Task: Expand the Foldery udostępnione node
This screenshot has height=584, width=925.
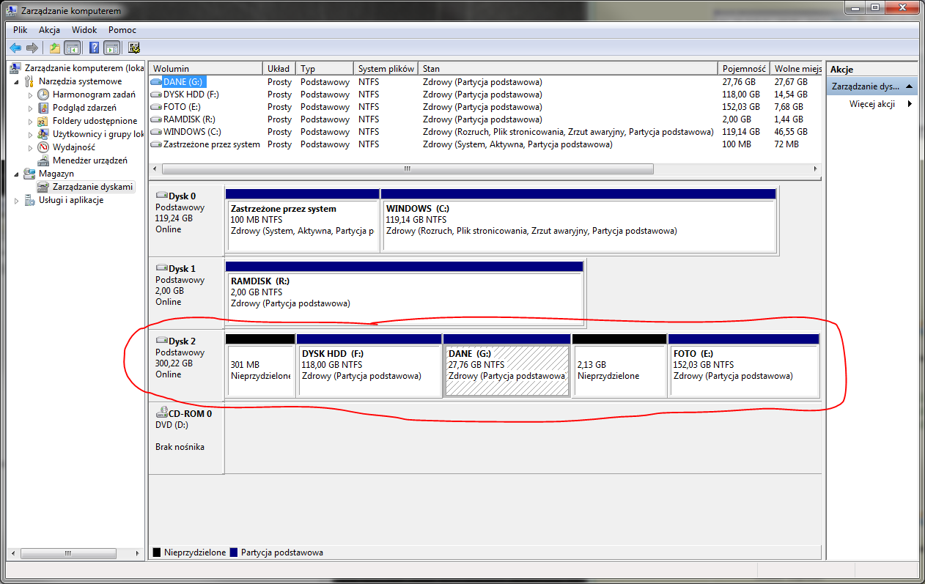Action: click(x=30, y=121)
